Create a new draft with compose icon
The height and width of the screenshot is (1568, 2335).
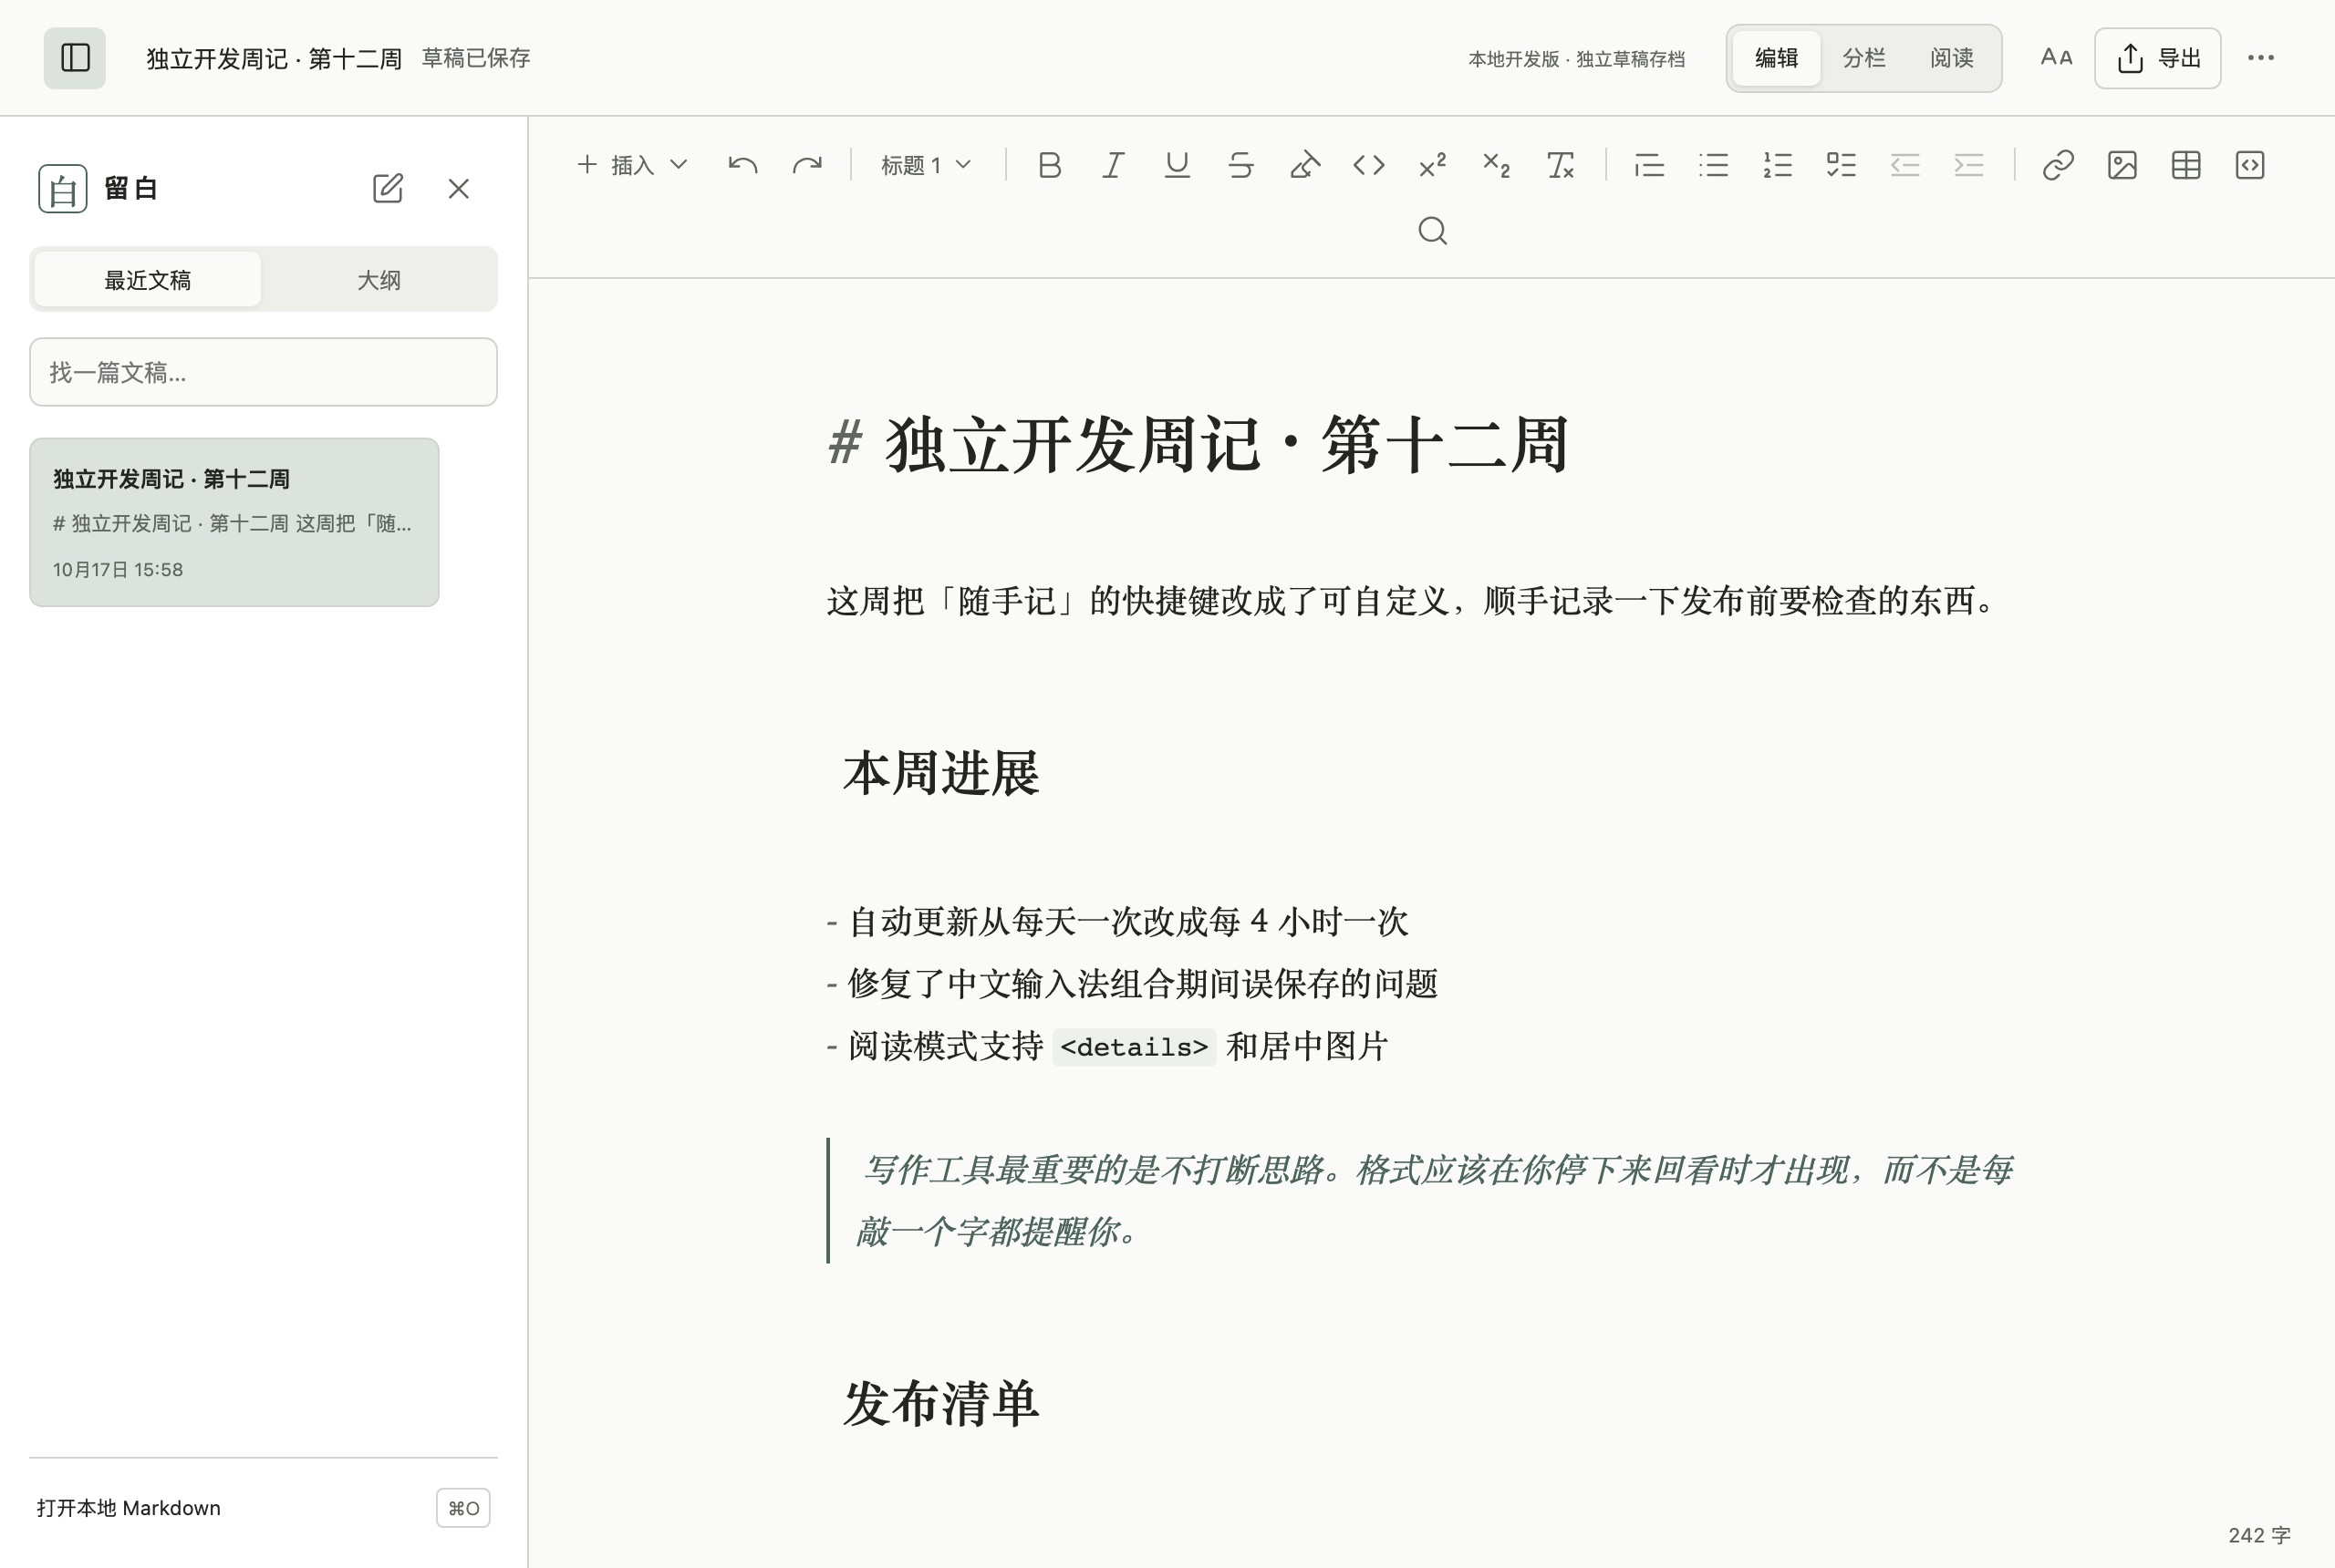[x=389, y=188]
